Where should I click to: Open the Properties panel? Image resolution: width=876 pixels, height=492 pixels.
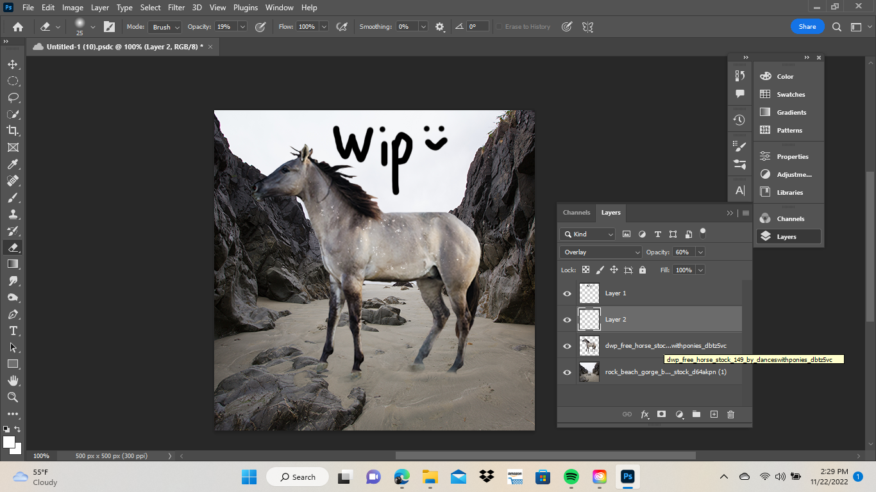pyautogui.click(x=789, y=156)
